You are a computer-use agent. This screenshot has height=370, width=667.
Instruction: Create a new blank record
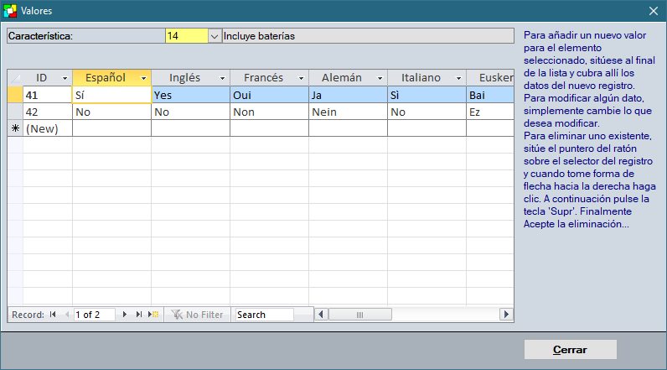pyautogui.click(x=153, y=315)
